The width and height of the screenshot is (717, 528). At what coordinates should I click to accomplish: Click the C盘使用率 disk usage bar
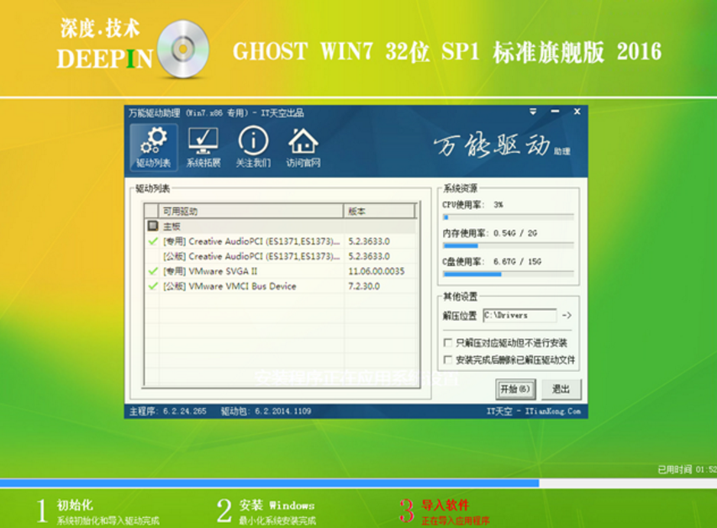point(508,274)
